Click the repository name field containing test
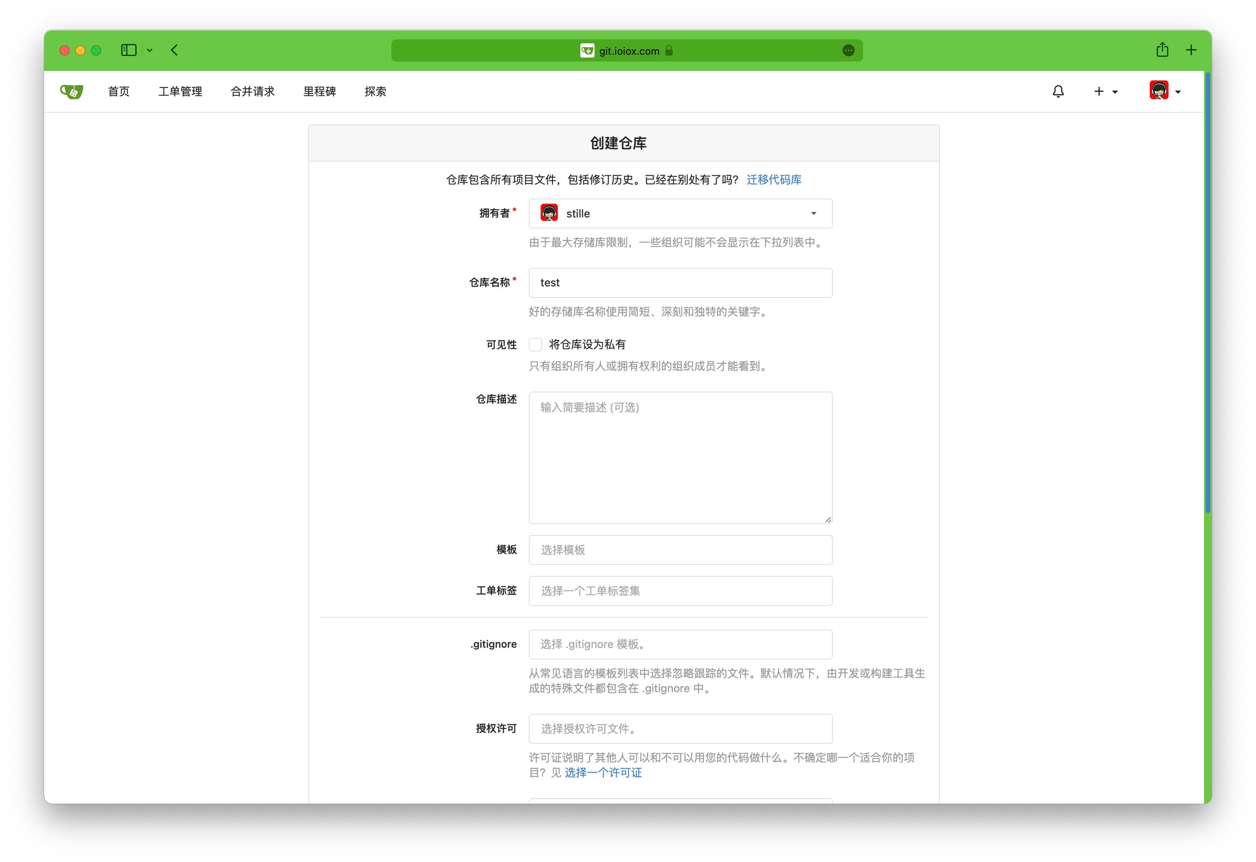This screenshot has height=862, width=1256. pyautogui.click(x=680, y=283)
